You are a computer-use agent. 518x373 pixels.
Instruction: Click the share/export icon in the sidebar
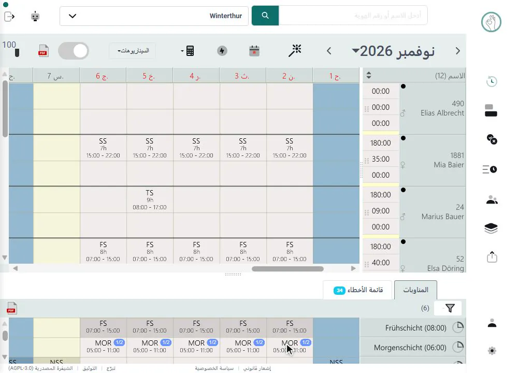coord(492,257)
